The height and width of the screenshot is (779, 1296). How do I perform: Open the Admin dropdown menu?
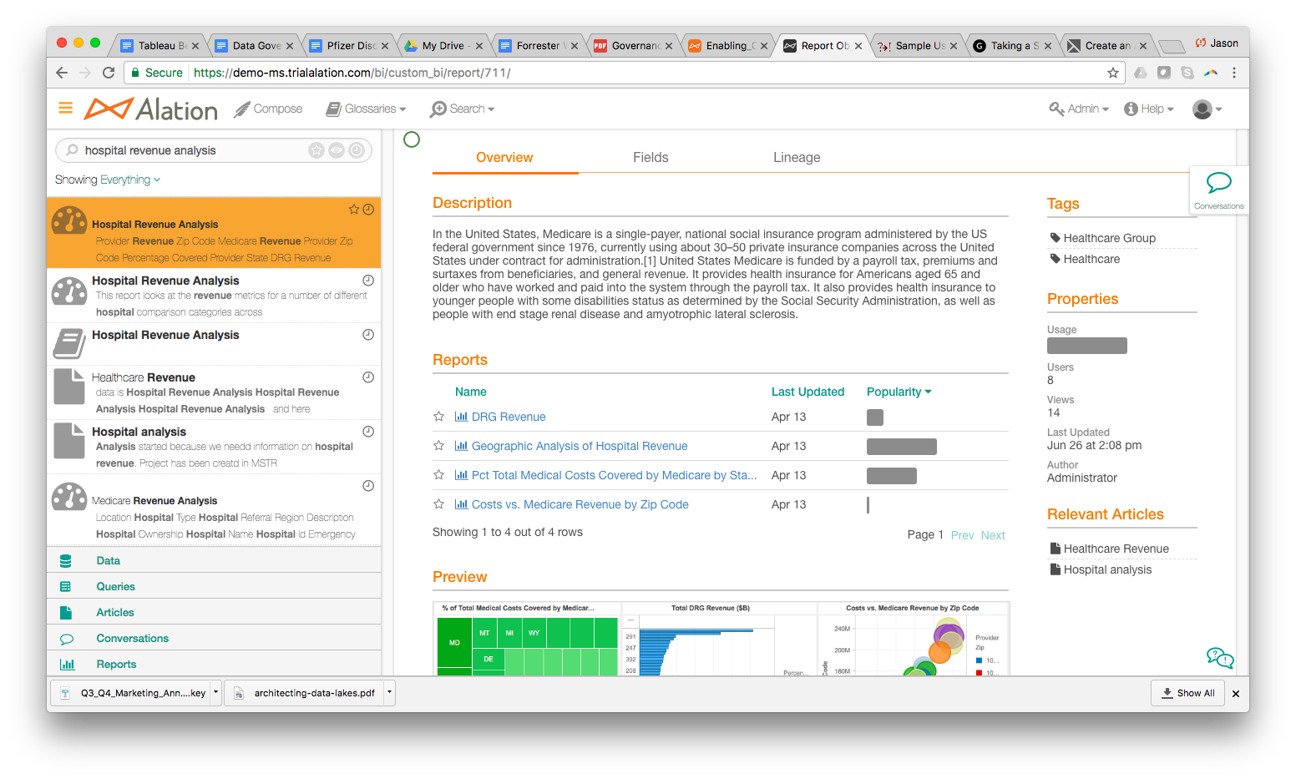[1079, 109]
